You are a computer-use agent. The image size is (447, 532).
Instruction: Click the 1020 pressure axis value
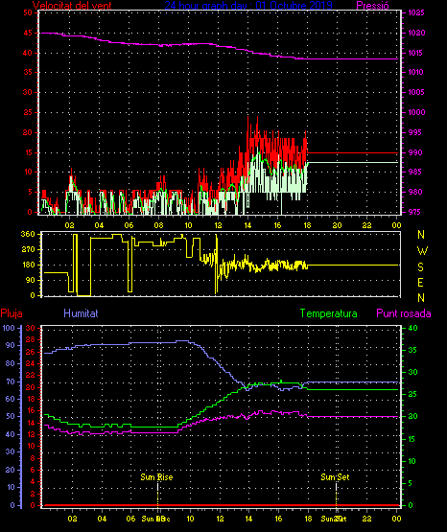[x=416, y=34]
